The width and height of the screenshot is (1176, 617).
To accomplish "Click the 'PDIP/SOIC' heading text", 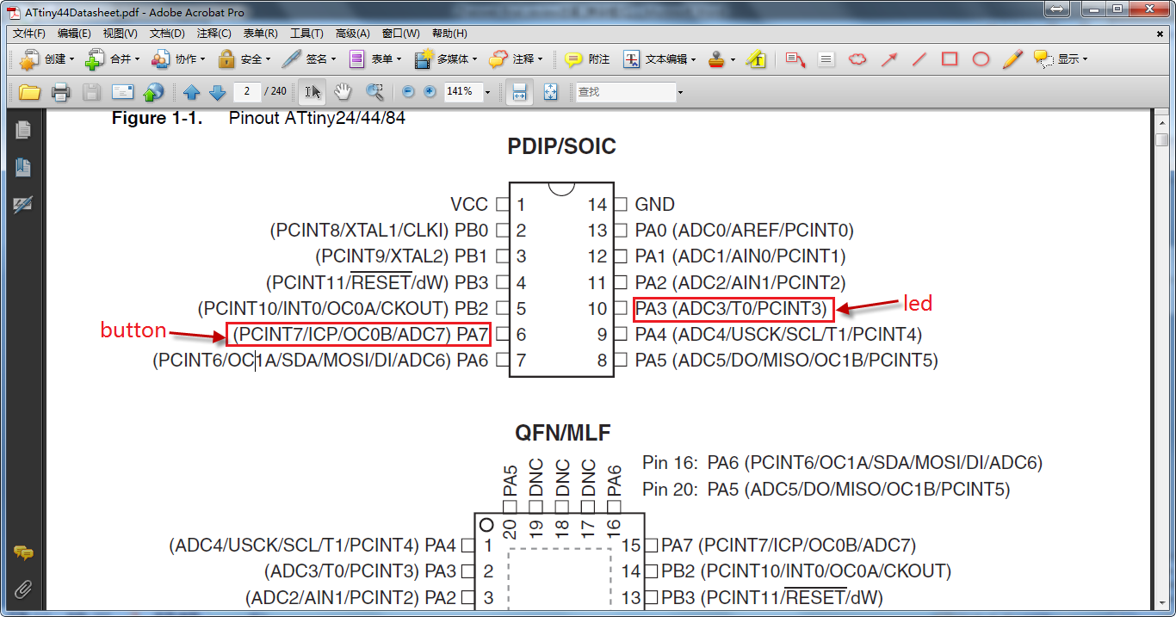I will pos(561,147).
